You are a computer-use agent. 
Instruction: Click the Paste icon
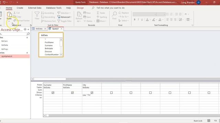tap(9, 14)
